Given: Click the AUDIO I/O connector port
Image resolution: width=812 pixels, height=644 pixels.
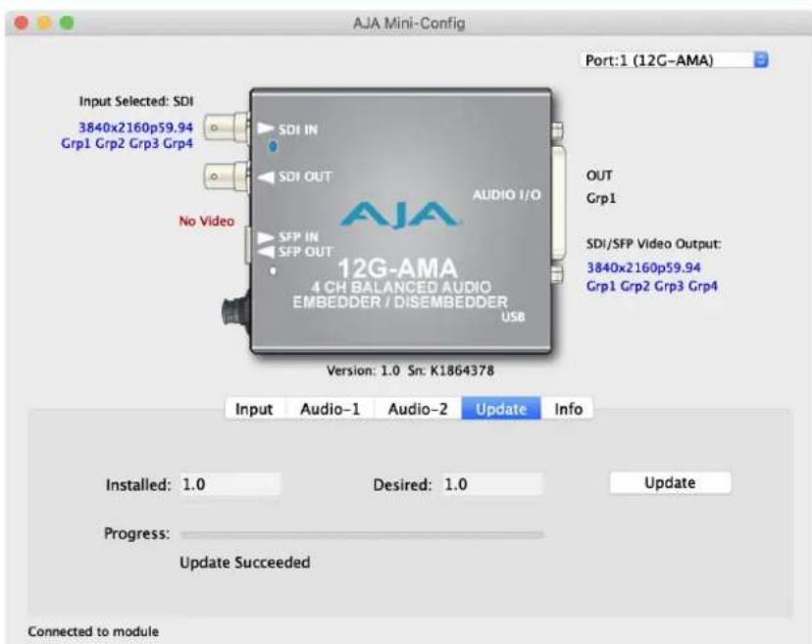Looking at the screenshot, I should click(x=558, y=202).
